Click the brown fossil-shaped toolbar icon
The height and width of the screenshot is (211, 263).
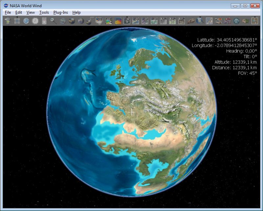coord(191,21)
